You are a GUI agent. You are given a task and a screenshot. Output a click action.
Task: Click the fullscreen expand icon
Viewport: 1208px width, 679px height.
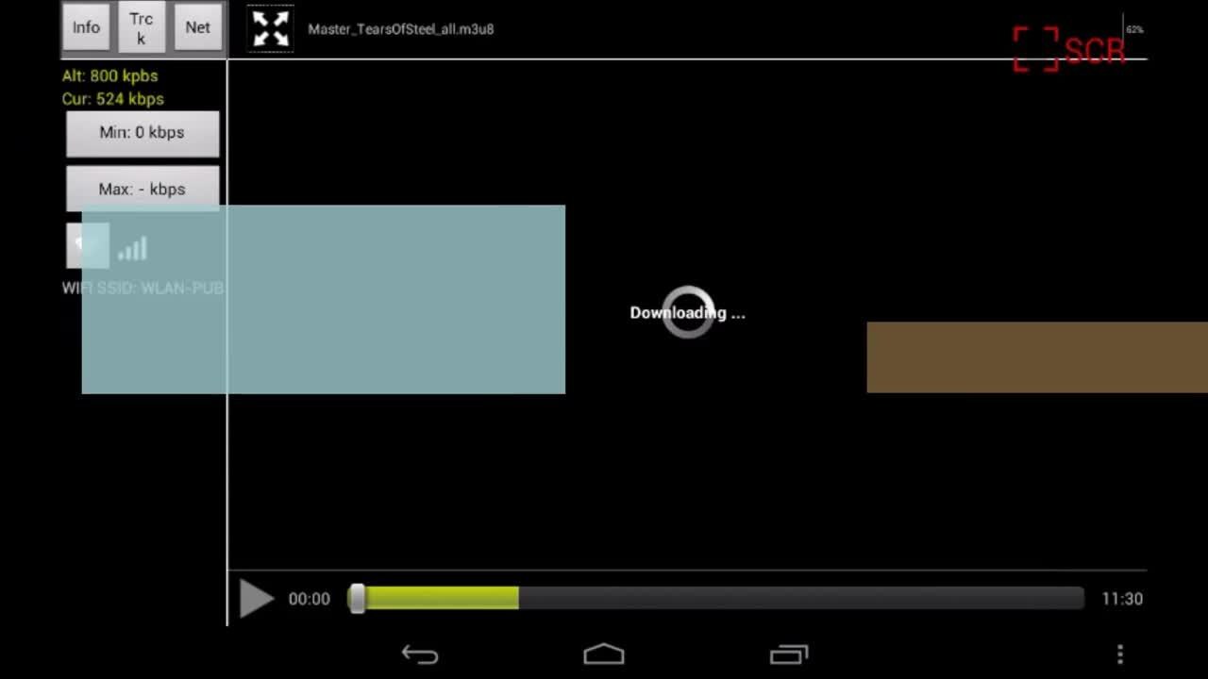pos(271,29)
